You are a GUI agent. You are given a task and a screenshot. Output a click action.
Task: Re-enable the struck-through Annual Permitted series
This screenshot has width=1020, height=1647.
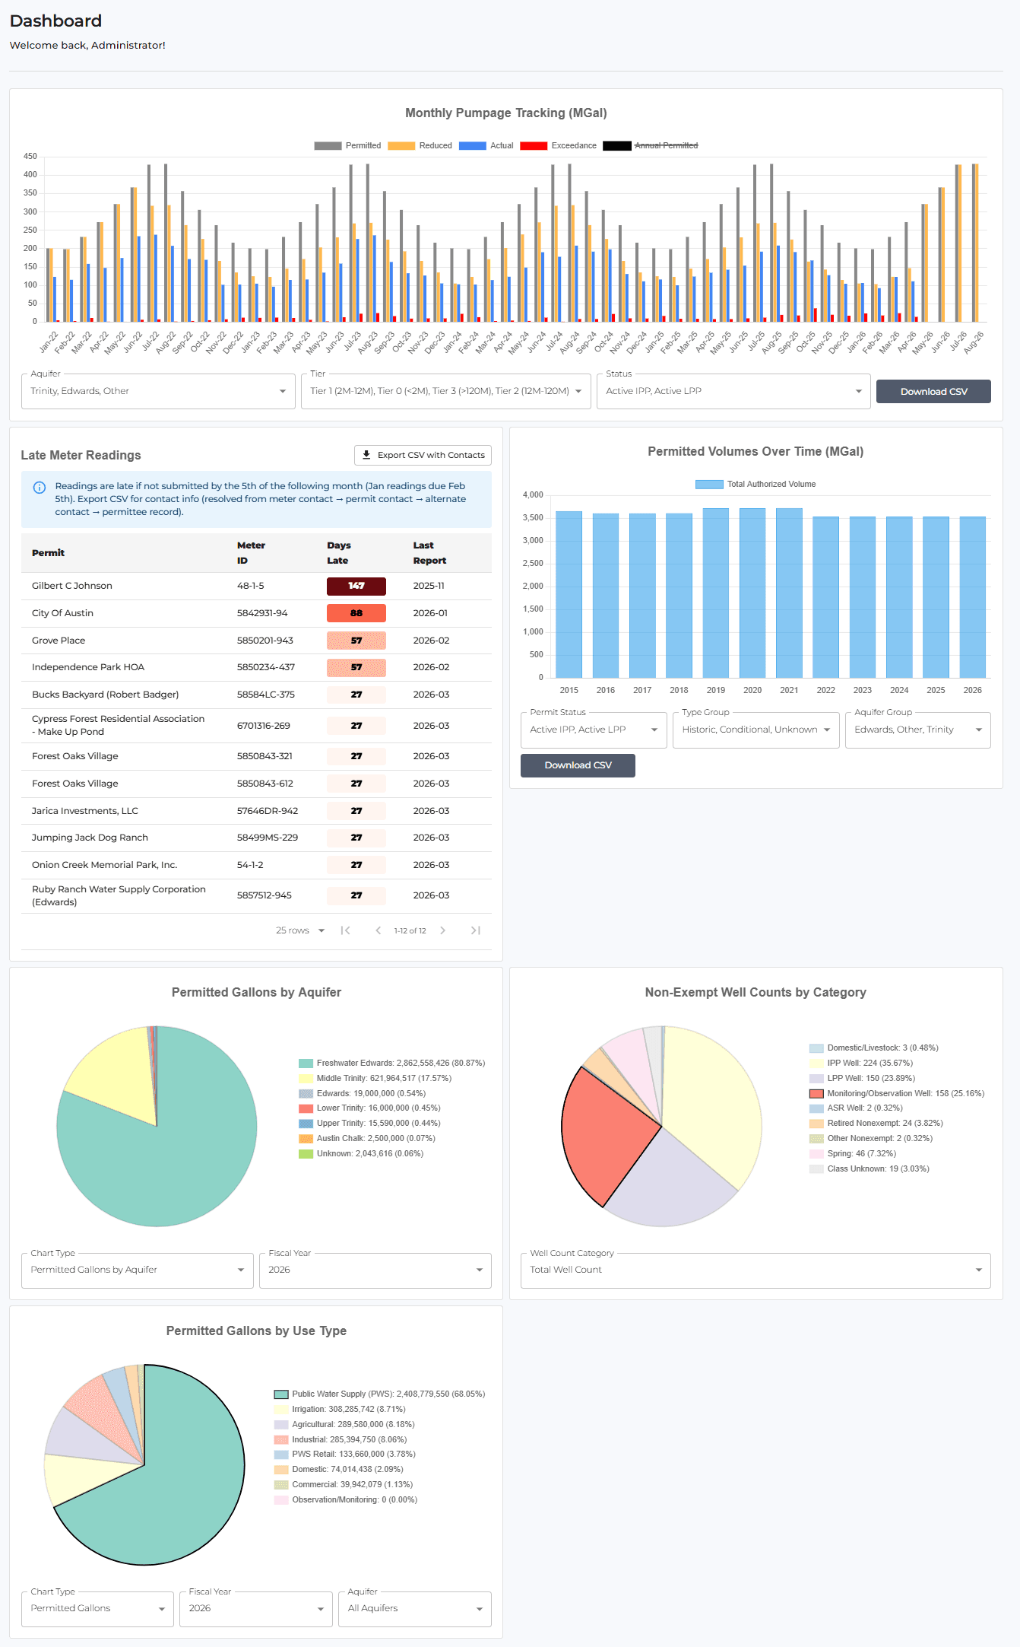pyautogui.click(x=651, y=145)
